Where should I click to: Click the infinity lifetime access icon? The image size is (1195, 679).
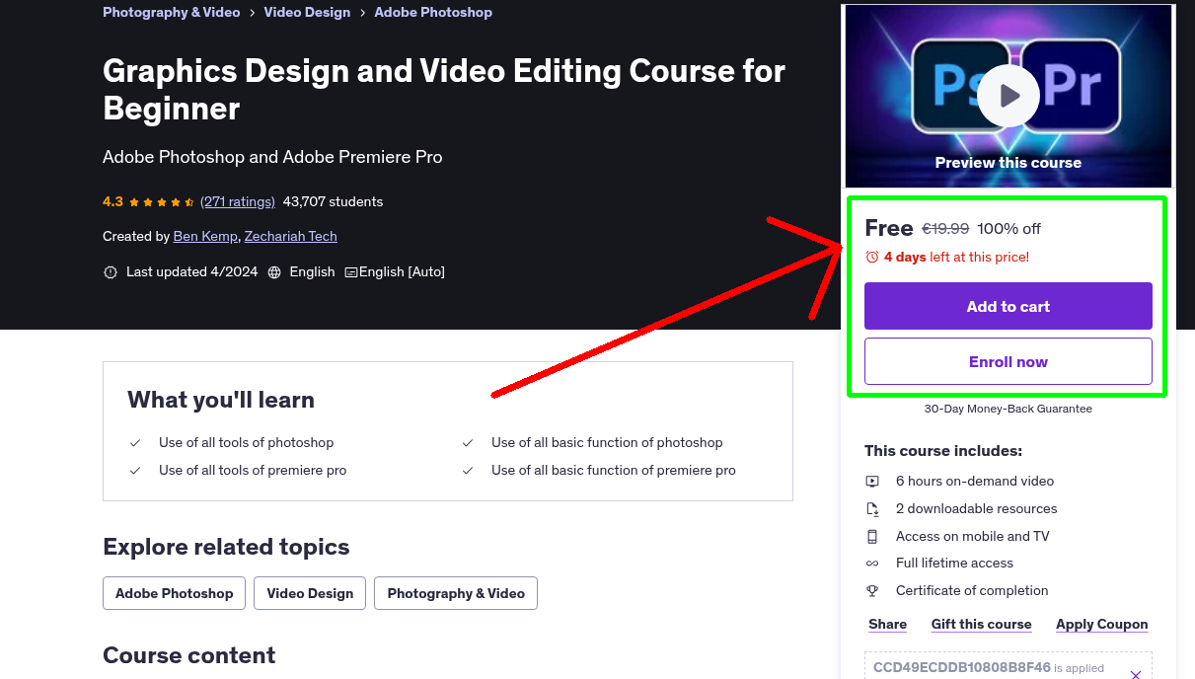(872, 564)
